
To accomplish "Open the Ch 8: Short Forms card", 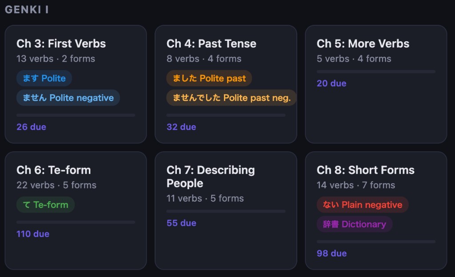I will click(366, 170).
